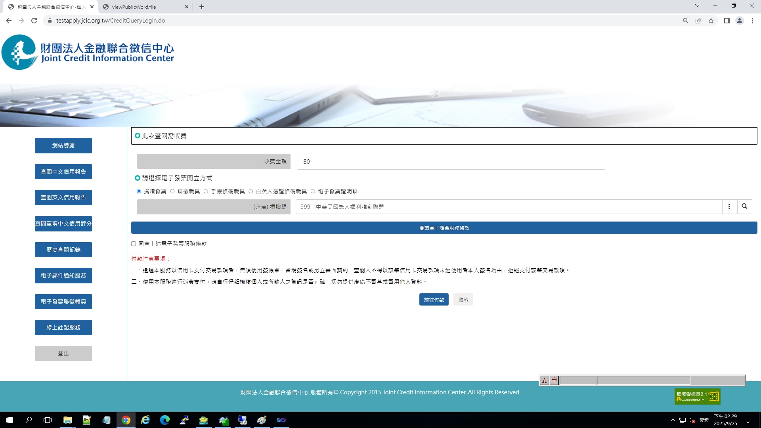
Task: Open the Chrome zoom magnifier icon
Action: (x=685, y=21)
